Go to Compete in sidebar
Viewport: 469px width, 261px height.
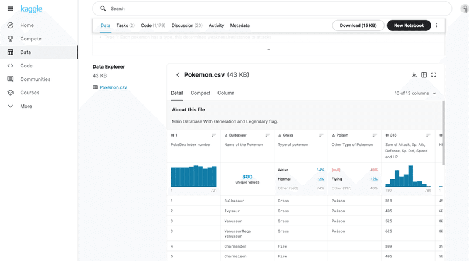tap(31, 39)
